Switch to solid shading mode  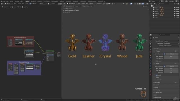click(139, 4)
